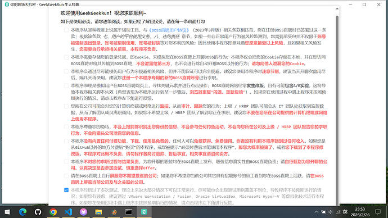The image size is (388, 218).
Task: Open the 英 input method indicator
Action: click(345, 212)
